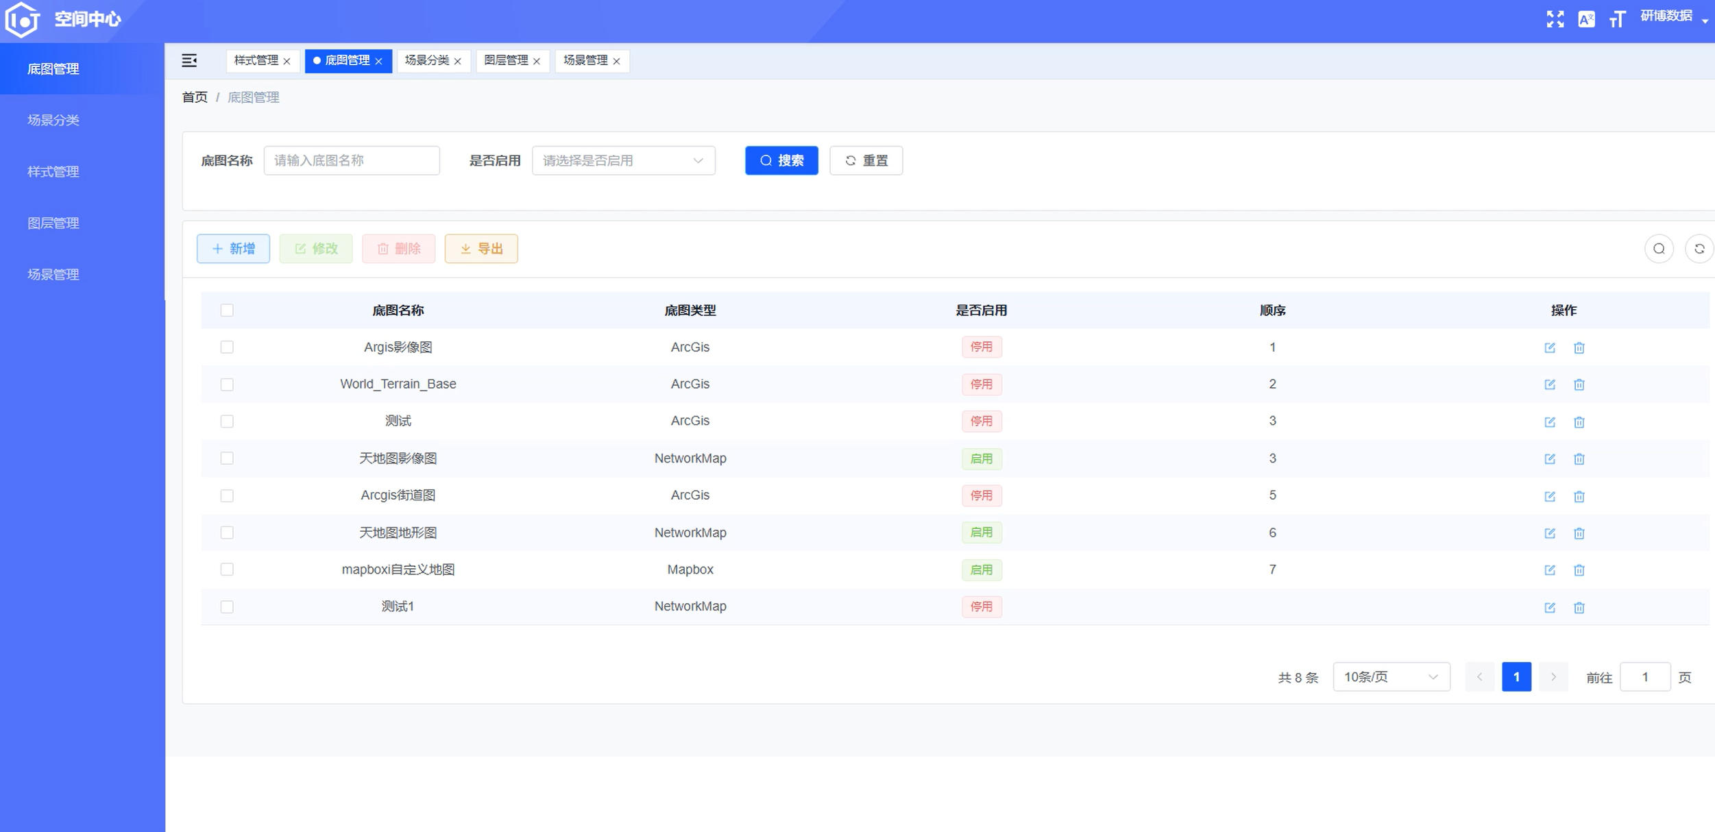Edit the 天地图地形图 row

1550,533
